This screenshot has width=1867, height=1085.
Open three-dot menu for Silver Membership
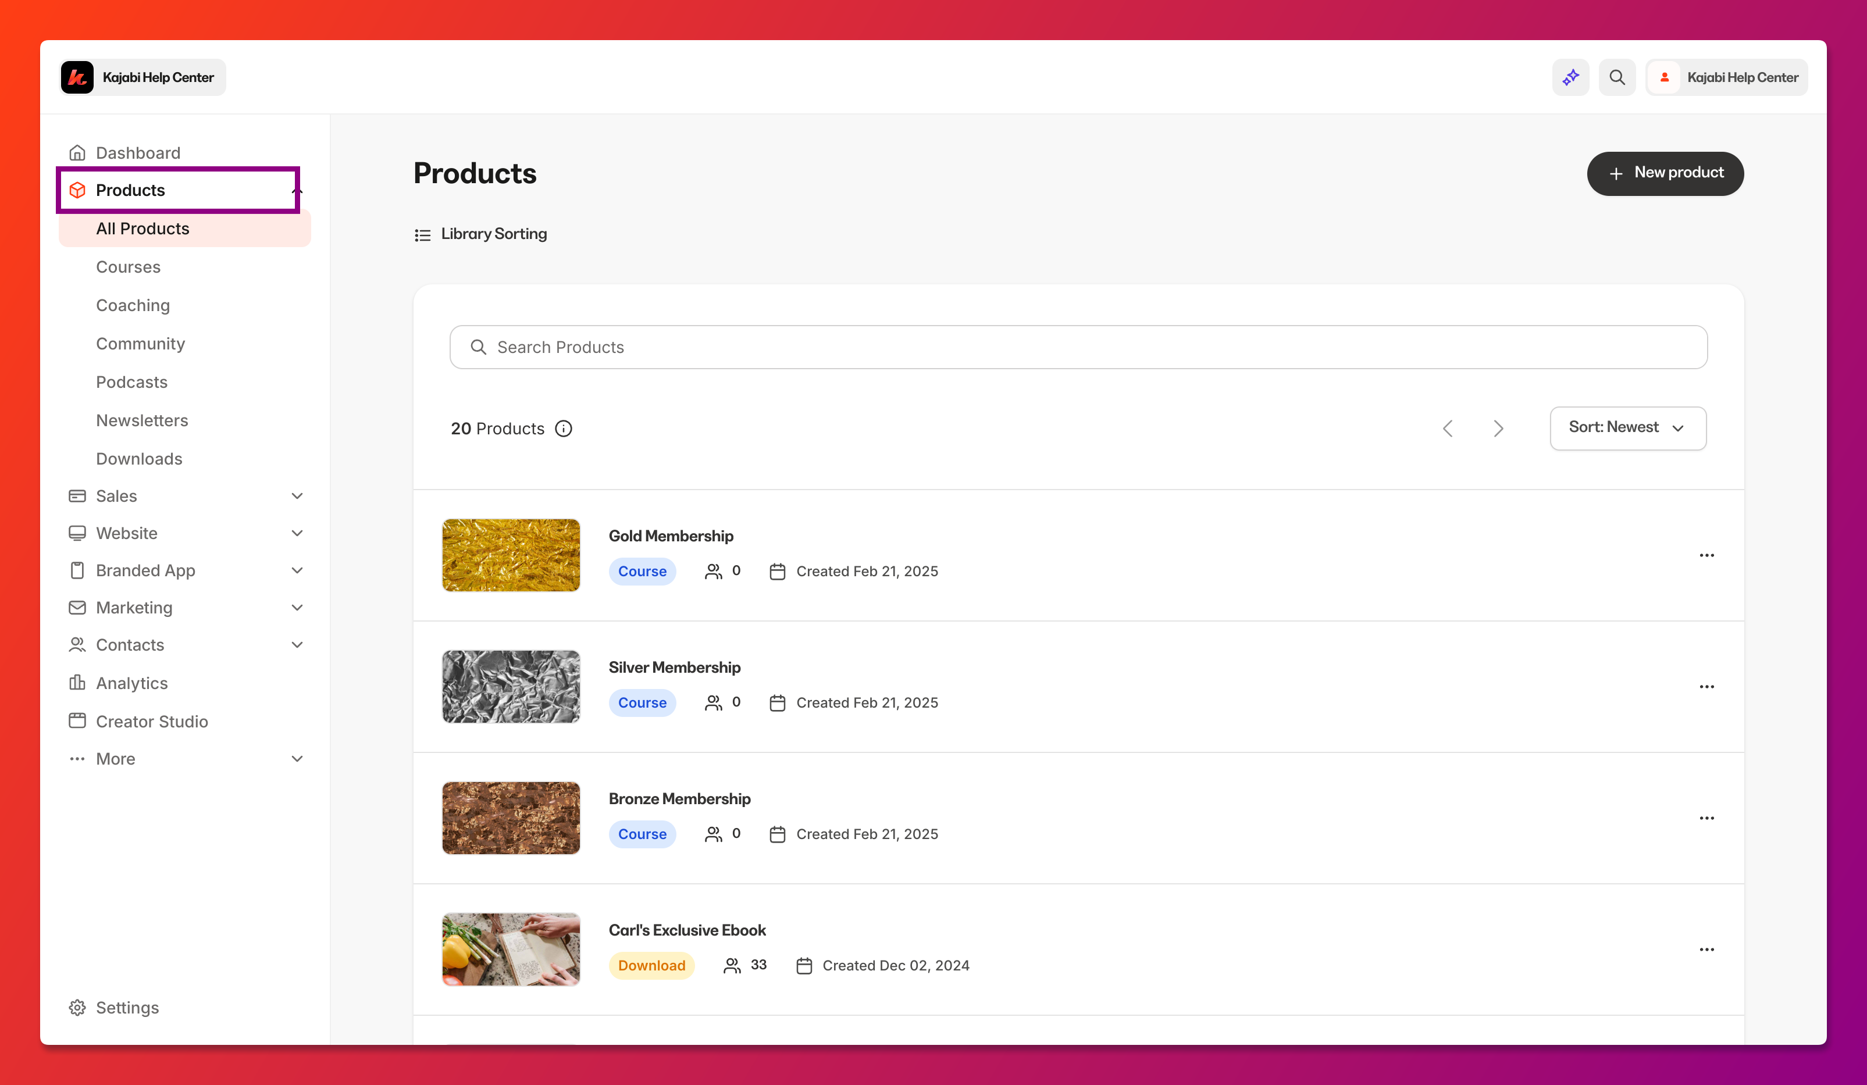[x=1706, y=687]
